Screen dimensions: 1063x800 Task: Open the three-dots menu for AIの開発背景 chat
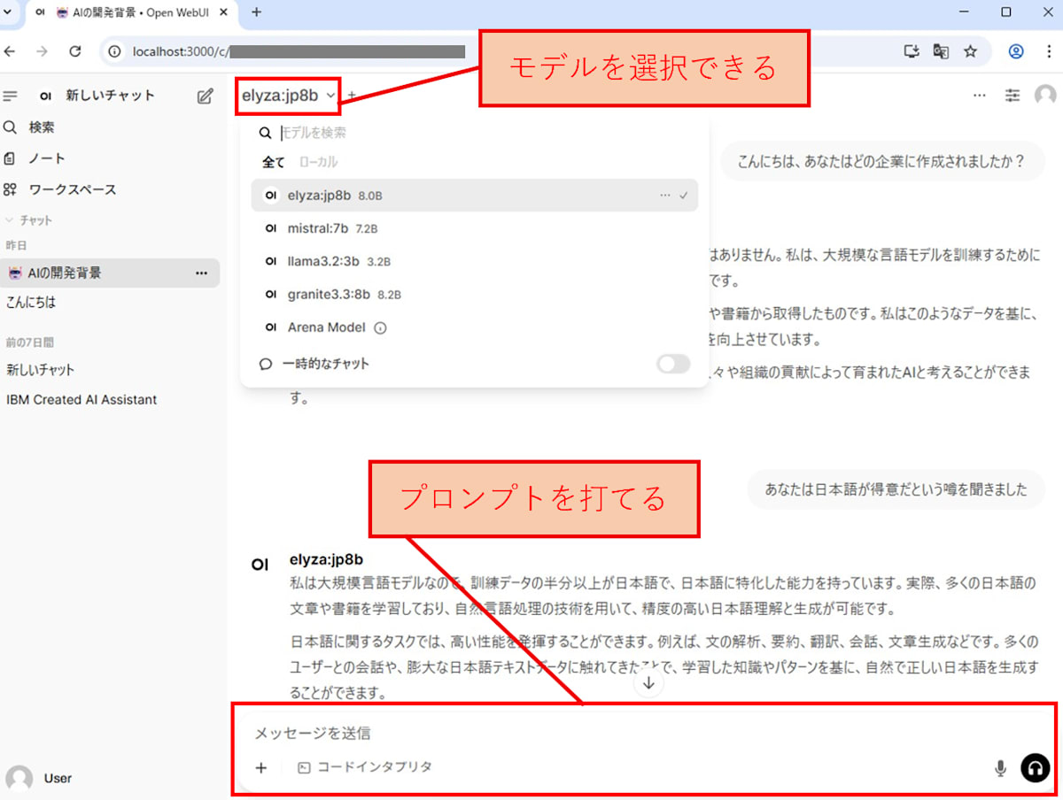201,273
